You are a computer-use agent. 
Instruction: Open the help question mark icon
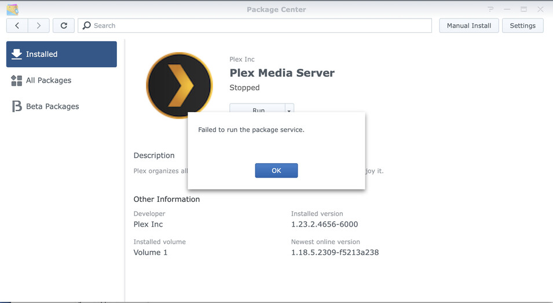pyautogui.click(x=490, y=9)
